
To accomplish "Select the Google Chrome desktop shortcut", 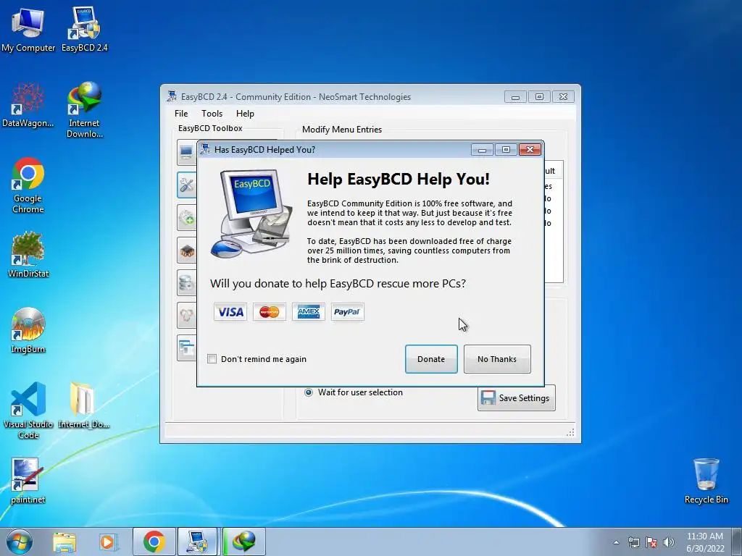I will (28, 185).
